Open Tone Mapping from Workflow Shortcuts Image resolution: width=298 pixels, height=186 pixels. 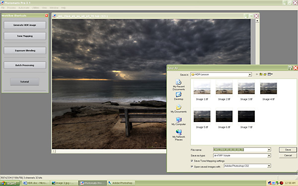point(25,36)
